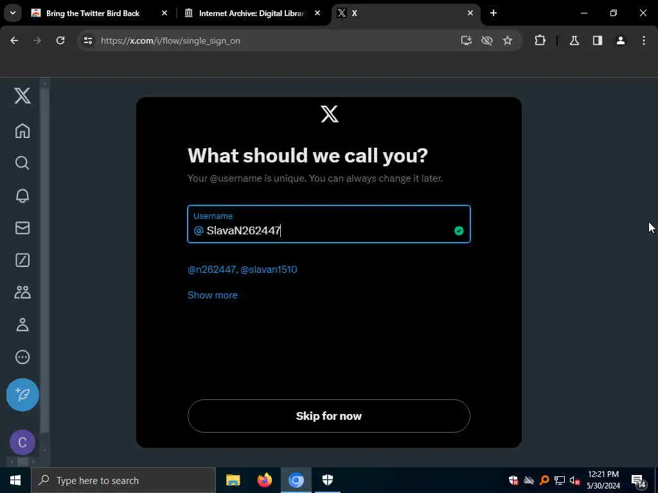Go back in browser history
Image resolution: width=658 pixels, height=493 pixels.
click(x=14, y=40)
